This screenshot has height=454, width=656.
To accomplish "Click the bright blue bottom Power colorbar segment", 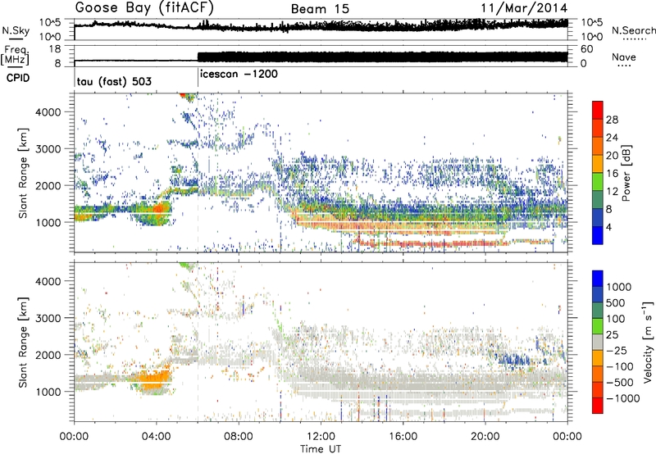I will [x=598, y=235].
